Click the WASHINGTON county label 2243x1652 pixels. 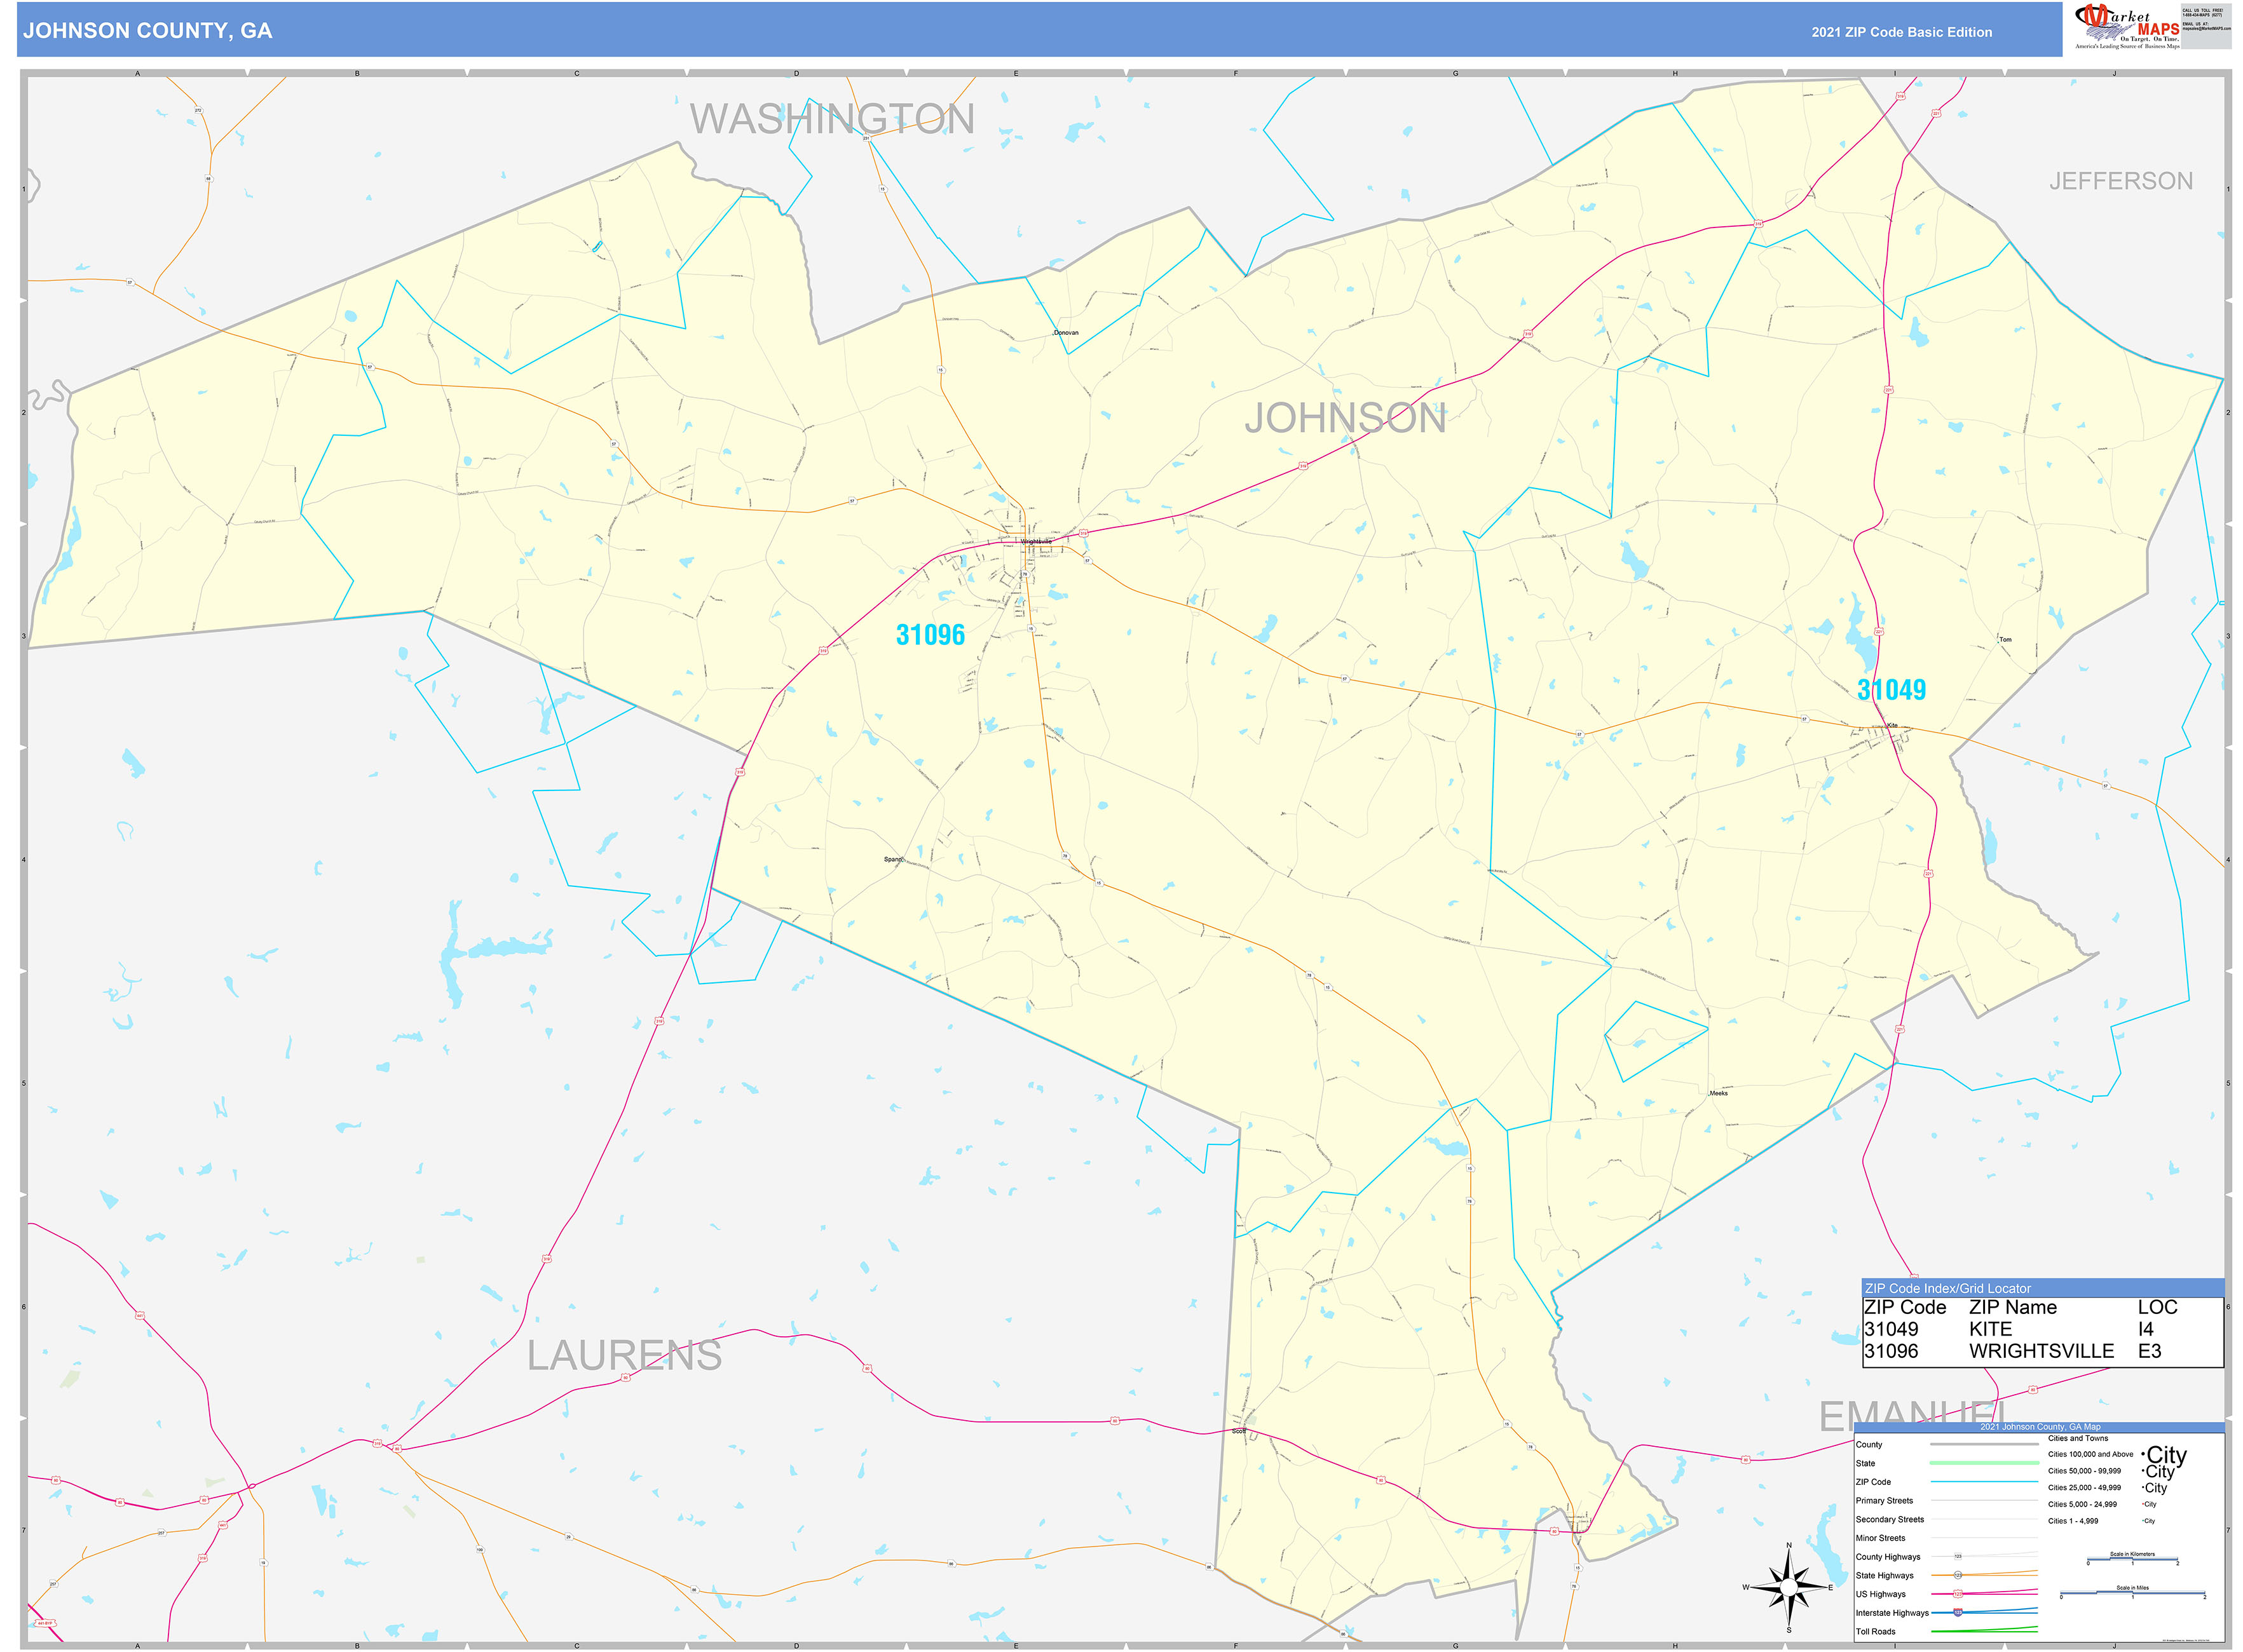coord(831,119)
